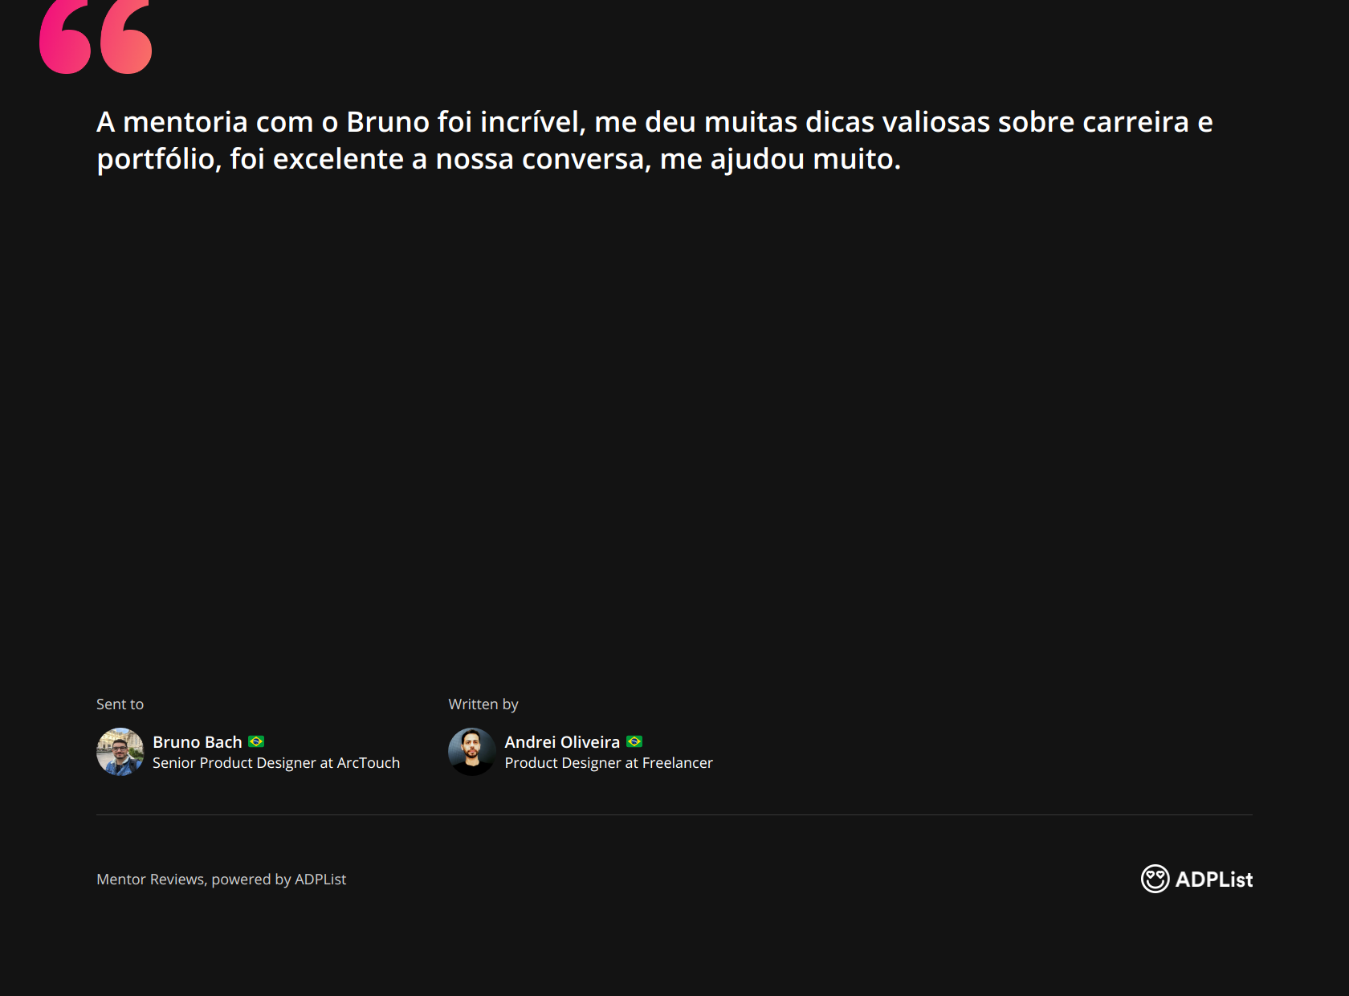
Task: Select the Andrei Oliveira name
Action: 562,742
